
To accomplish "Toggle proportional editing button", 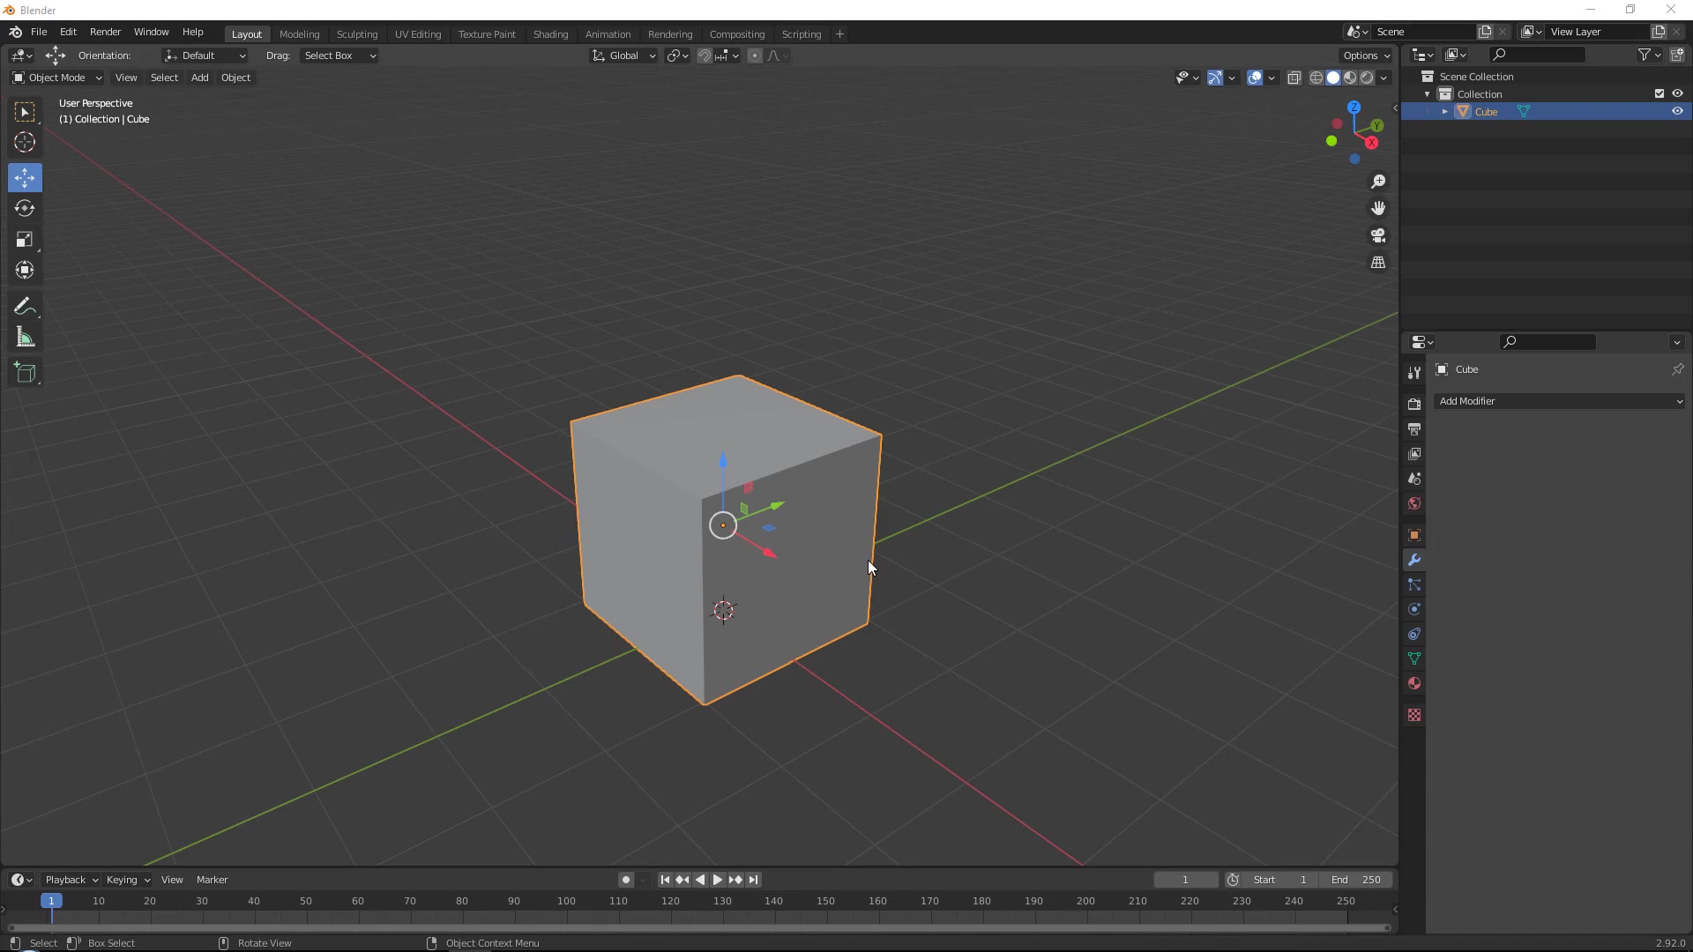I will (755, 56).
